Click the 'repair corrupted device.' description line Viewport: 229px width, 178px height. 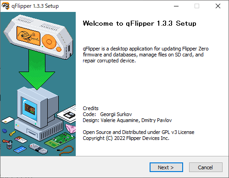pyautogui.click(x=109, y=61)
